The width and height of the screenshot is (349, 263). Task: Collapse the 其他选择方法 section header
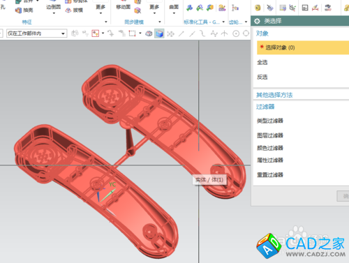(274, 95)
